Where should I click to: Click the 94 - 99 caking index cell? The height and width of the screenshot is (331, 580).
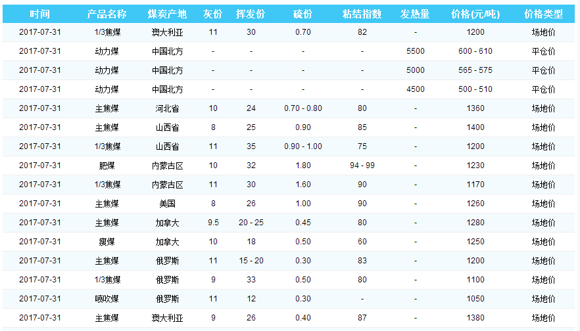point(362,165)
